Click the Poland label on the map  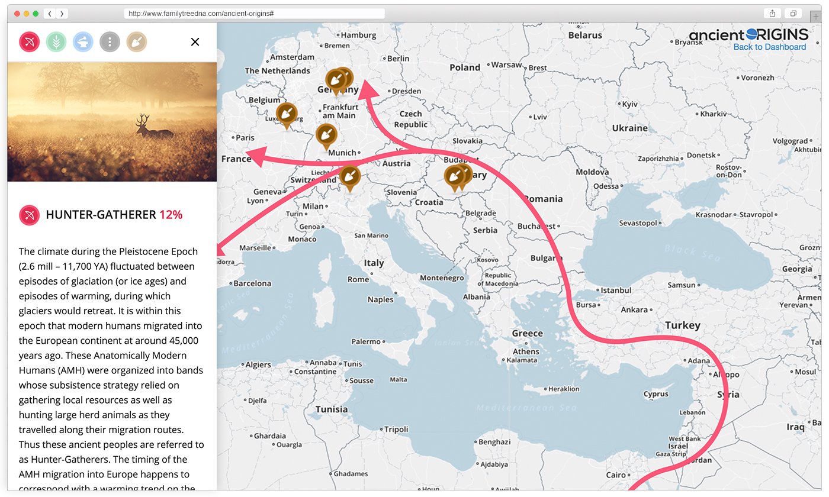465,67
